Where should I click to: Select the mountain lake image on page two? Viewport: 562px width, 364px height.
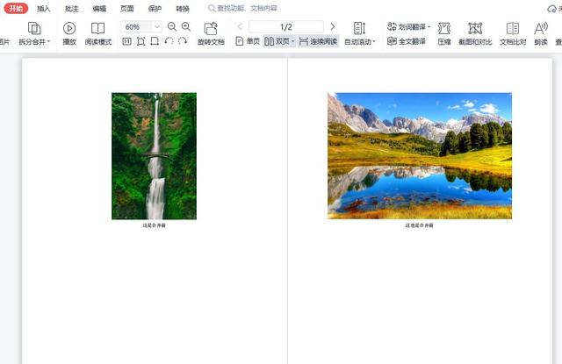click(x=420, y=156)
